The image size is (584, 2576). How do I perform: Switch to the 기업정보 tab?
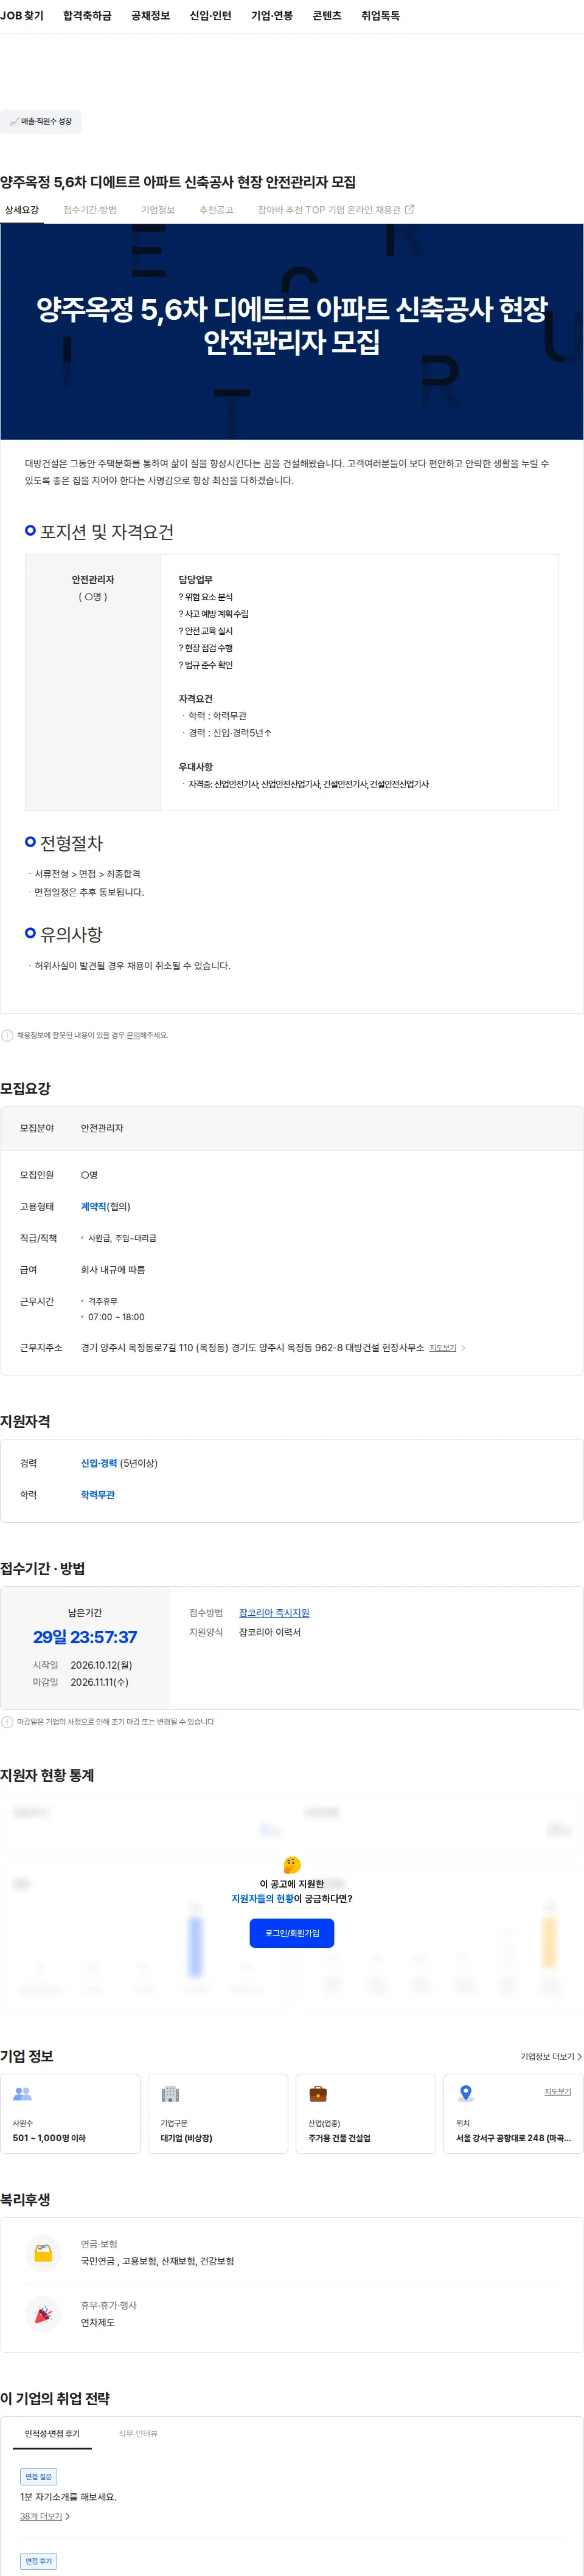[158, 210]
